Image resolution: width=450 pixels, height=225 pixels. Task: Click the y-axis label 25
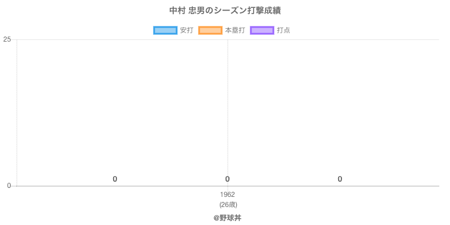pyautogui.click(x=7, y=39)
